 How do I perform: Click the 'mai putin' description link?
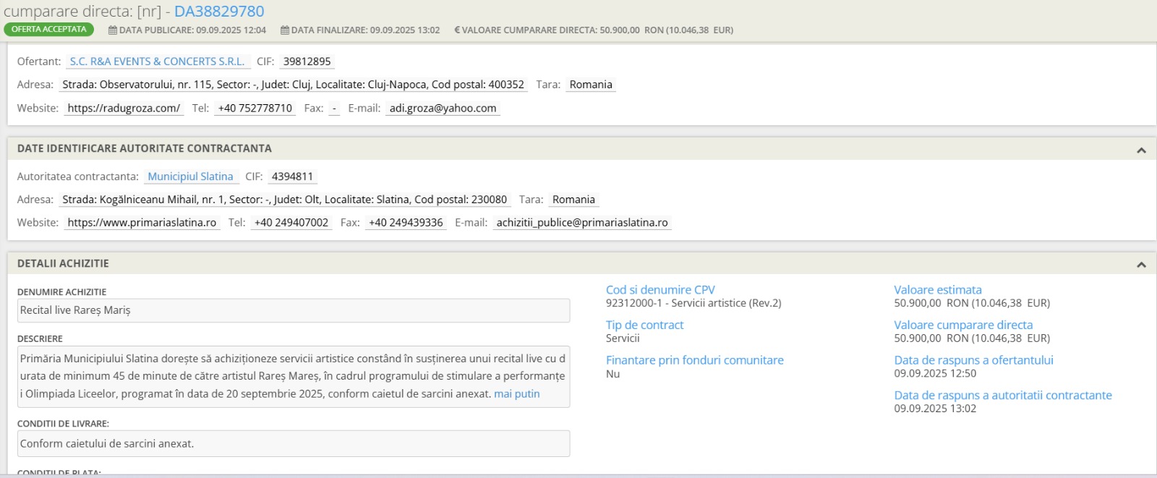coord(516,394)
